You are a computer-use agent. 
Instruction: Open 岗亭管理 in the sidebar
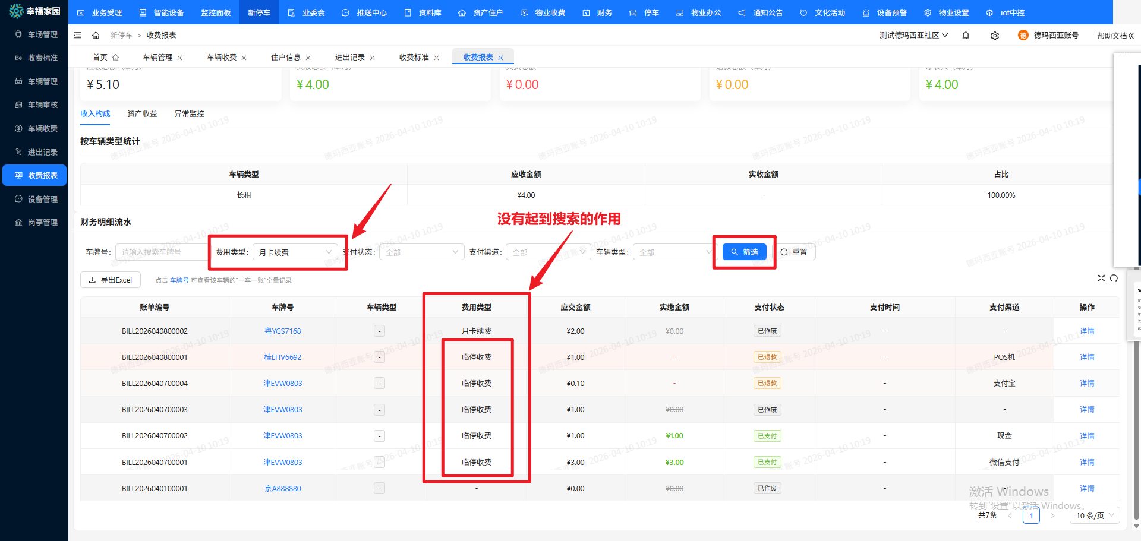(42, 222)
